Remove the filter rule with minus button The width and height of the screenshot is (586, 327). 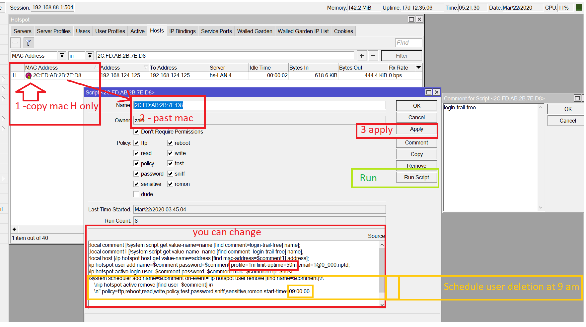373,56
